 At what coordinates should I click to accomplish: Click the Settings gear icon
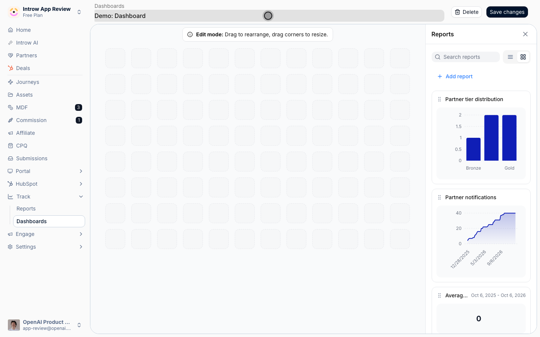coord(10,247)
